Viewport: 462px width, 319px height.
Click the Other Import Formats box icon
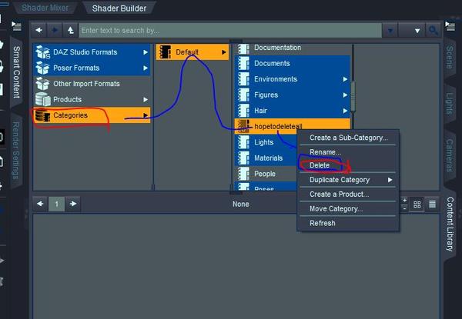coord(42,84)
